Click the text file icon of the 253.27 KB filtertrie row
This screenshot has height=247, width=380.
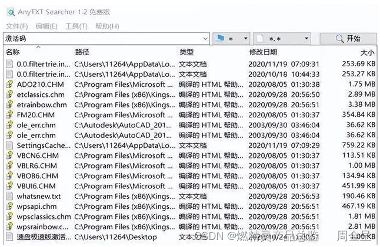tap(9, 74)
